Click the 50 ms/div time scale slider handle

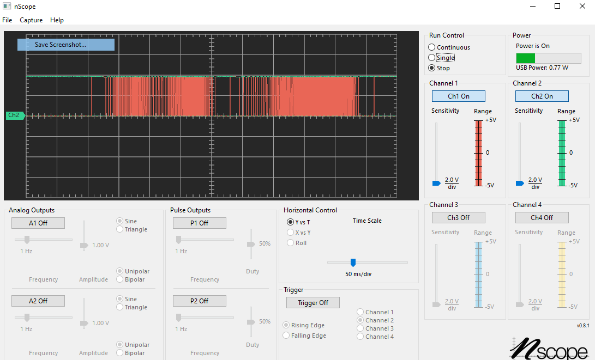(353, 262)
